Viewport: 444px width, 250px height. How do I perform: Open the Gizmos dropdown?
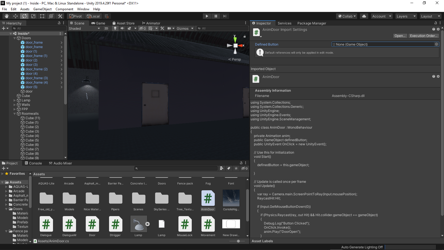[x=185, y=28]
